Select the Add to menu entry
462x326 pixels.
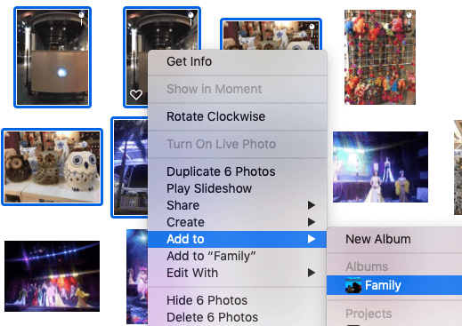click(238, 239)
